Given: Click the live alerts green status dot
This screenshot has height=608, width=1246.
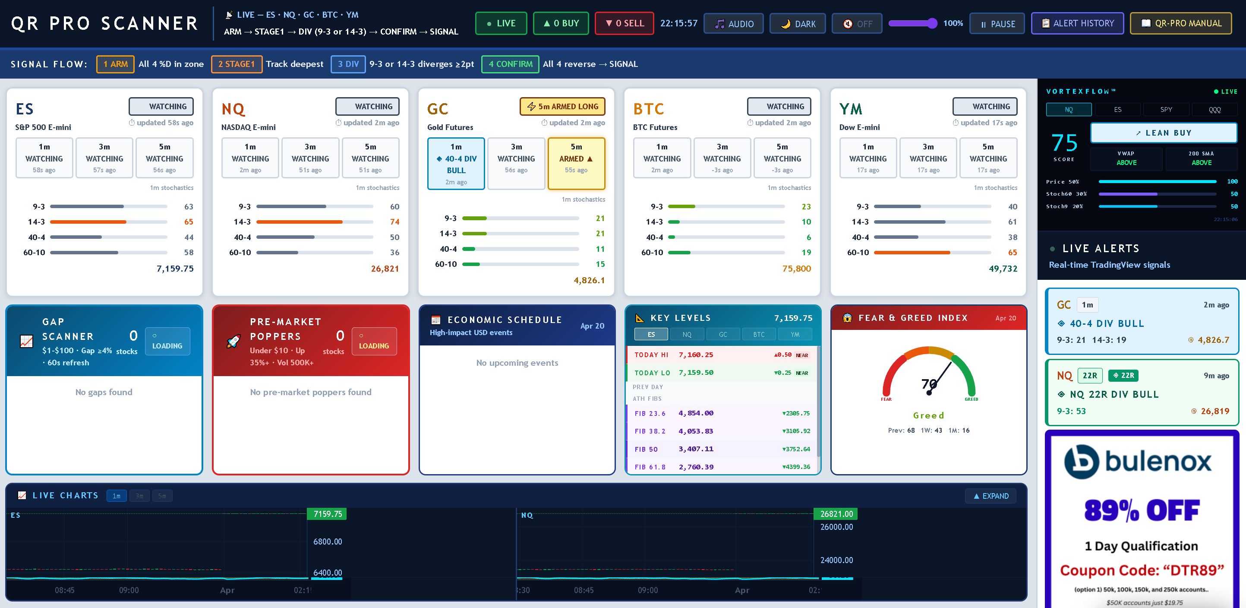Looking at the screenshot, I should click(x=1053, y=249).
